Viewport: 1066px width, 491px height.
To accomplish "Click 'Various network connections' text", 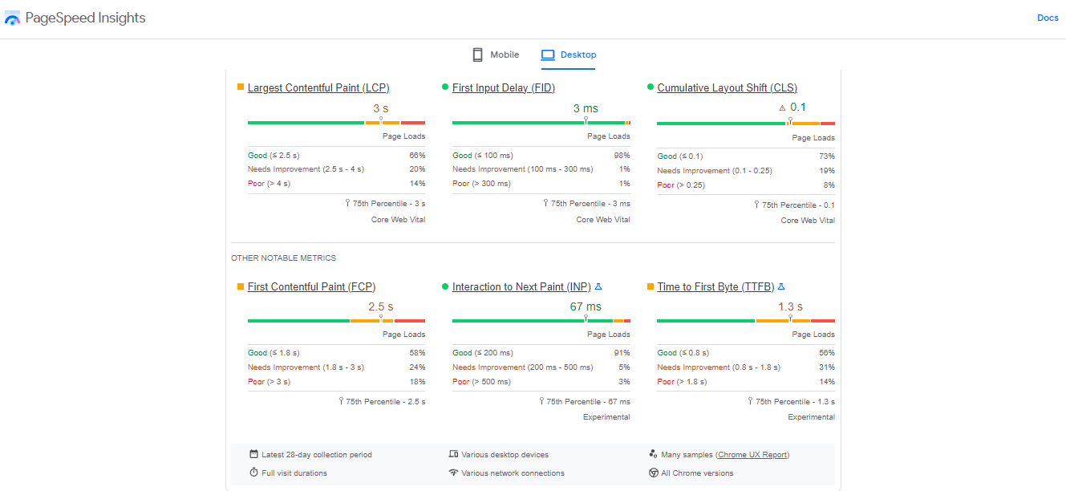I will click(x=513, y=473).
